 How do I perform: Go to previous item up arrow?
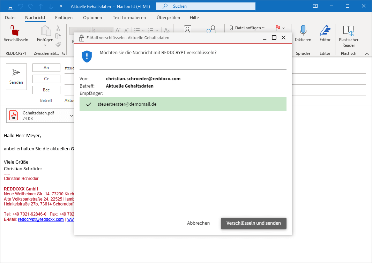[41, 6]
